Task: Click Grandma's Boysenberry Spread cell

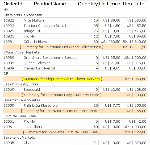Action: click(x=50, y=57)
